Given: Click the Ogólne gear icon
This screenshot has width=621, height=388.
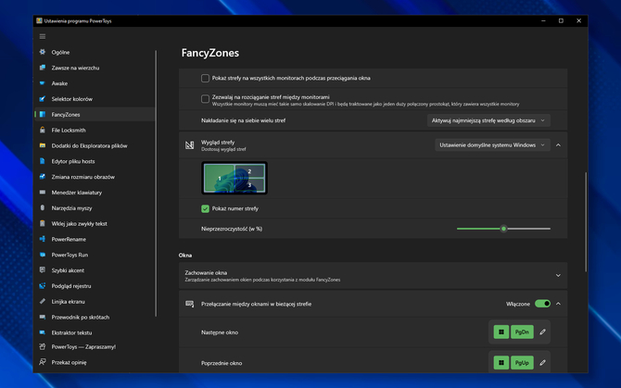Looking at the screenshot, I should pos(43,52).
